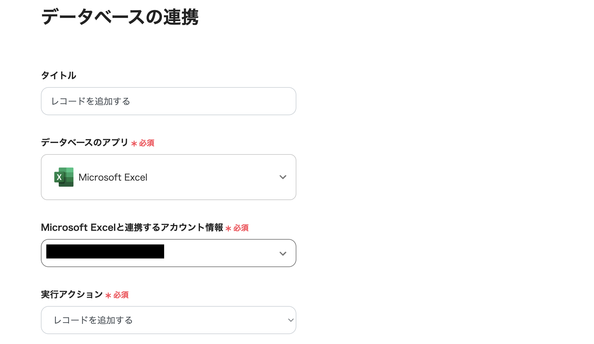This screenshot has height=344, width=594.
Task: Click the タイトル field label
Action: tap(58, 75)
